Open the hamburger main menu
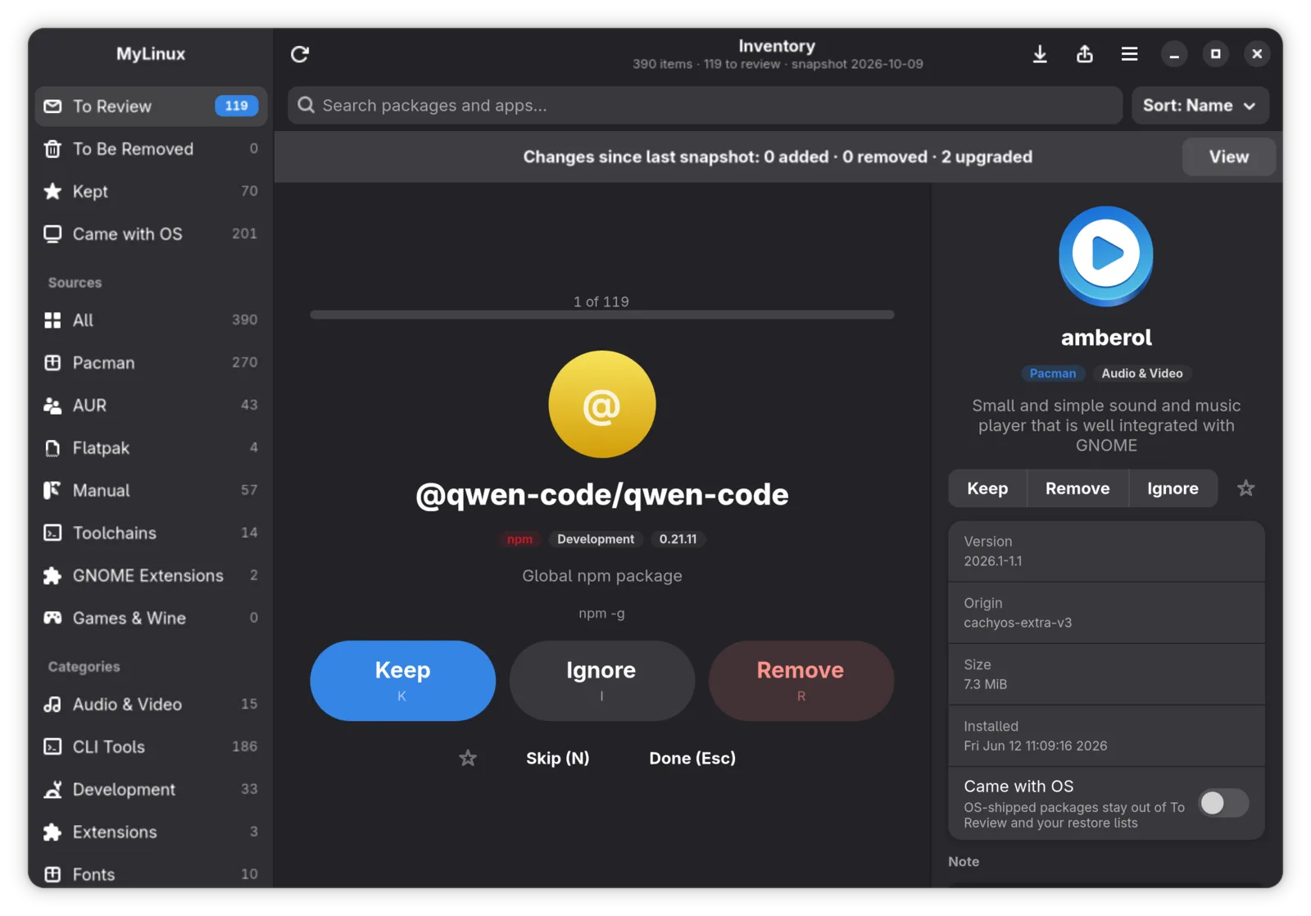This screenshot has height=916, width=1311. [1129, 54]
